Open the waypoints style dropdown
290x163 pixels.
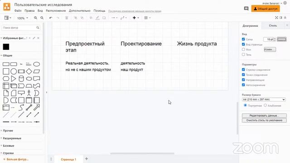(x=124, y=18)
